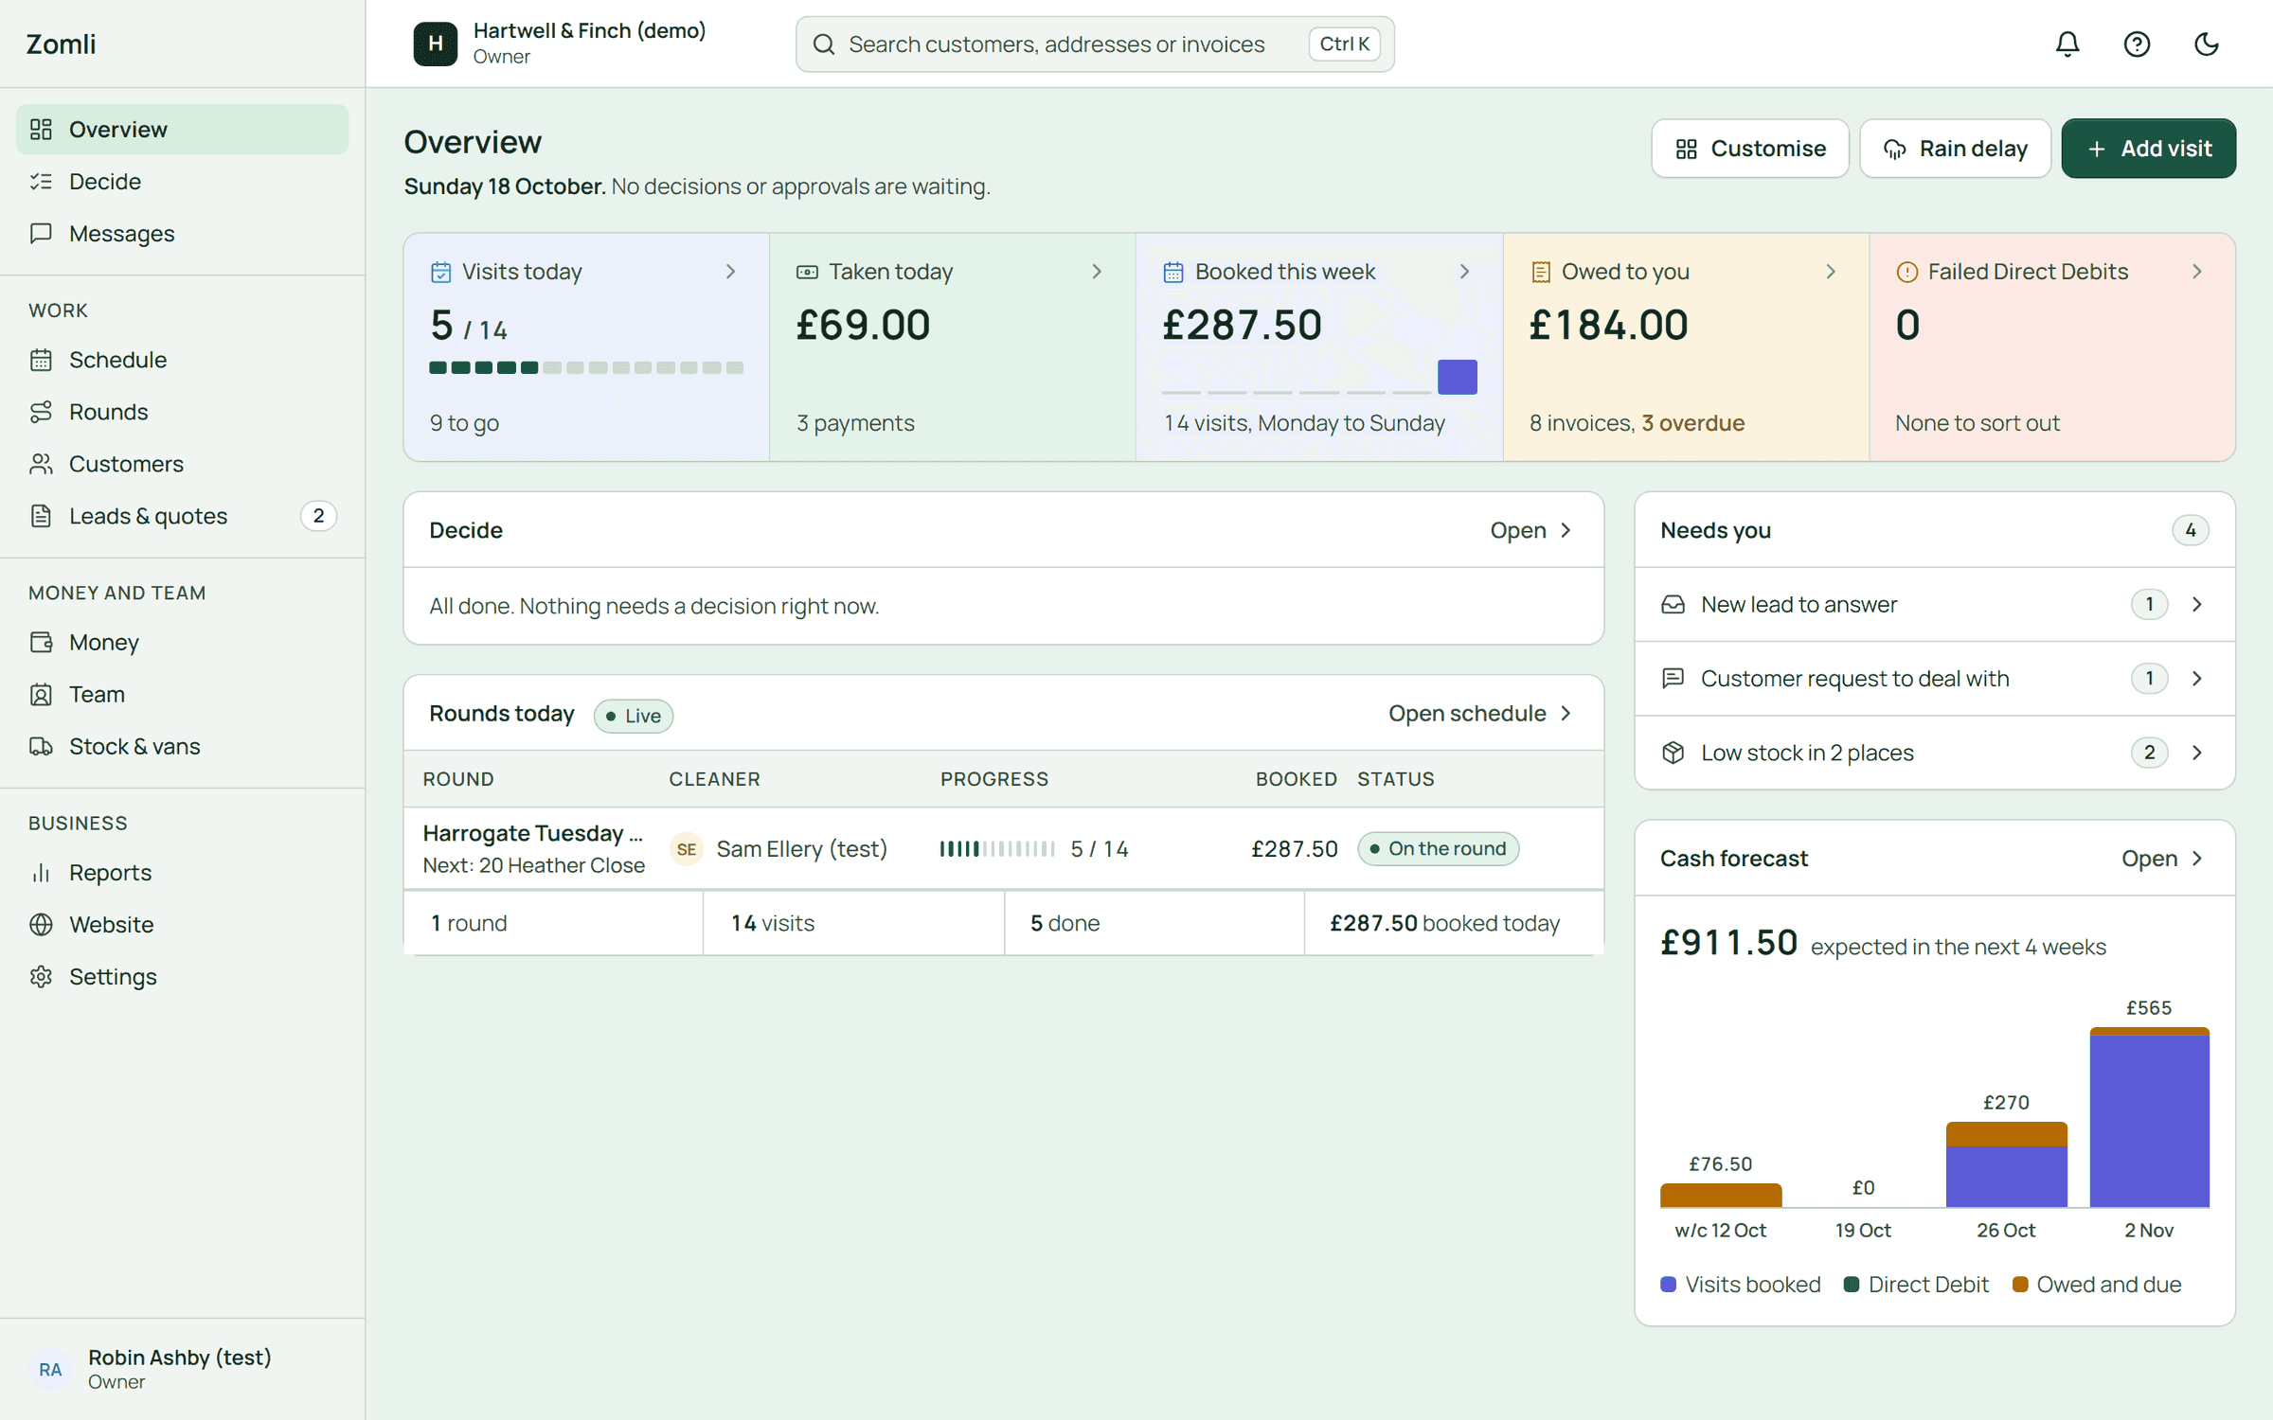This screenshot has width=2273, height=1420.
Task: Open Schedule from the sidebar
Action: [182, 360]
